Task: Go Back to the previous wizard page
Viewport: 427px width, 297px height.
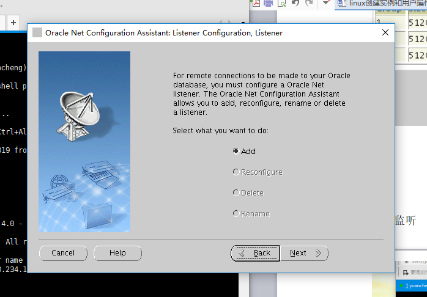Action: pos(256,253)
